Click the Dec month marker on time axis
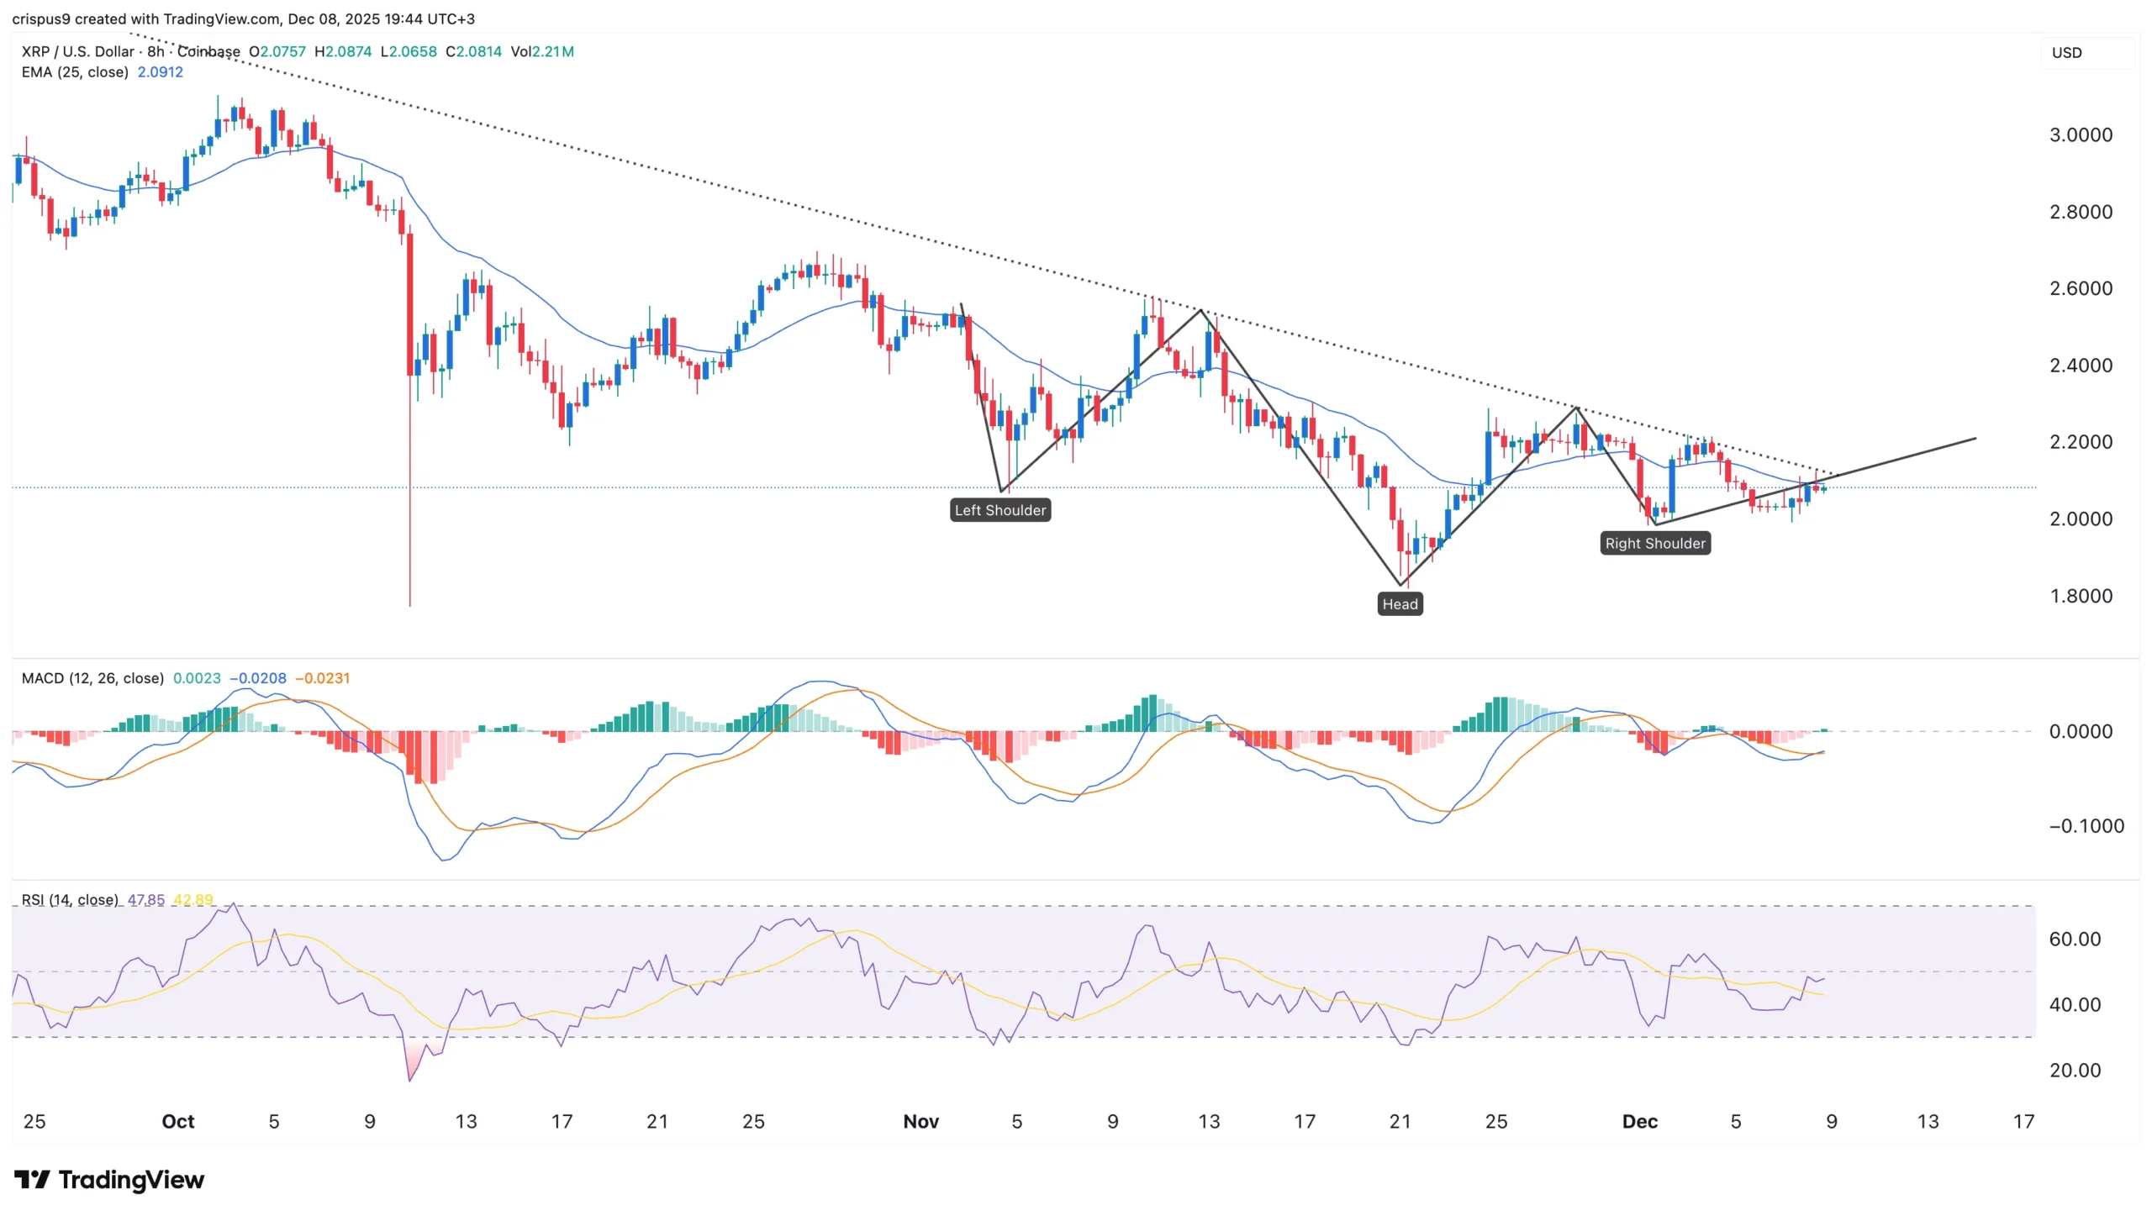 tap(1639, 1122)
